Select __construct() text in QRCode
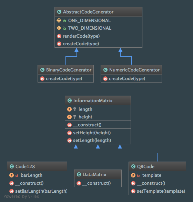Viewport: 193px width, 202px height. coord(151,183)
